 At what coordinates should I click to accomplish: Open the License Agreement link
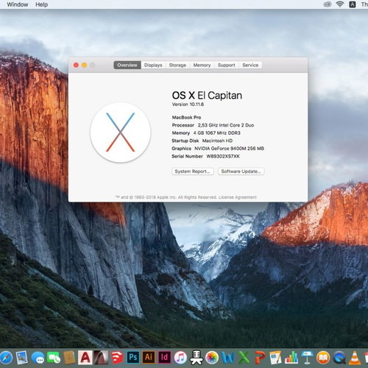(x=238, y=197)
